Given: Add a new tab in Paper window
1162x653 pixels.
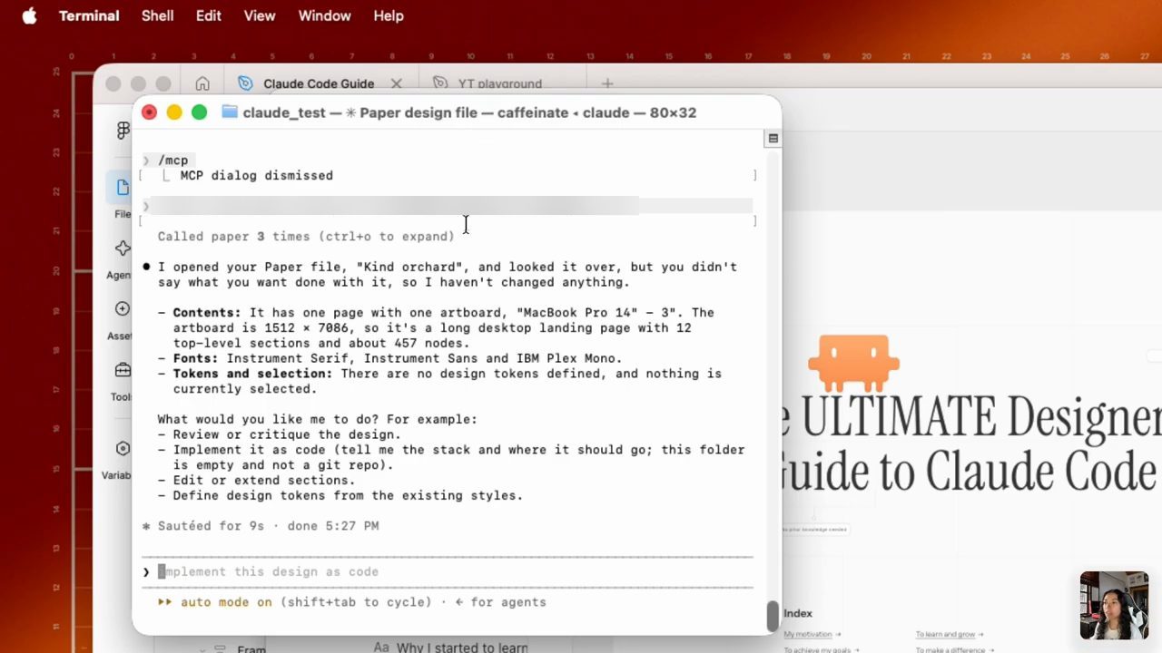Looking at the screenshot, I should click(x=607, y=83).
